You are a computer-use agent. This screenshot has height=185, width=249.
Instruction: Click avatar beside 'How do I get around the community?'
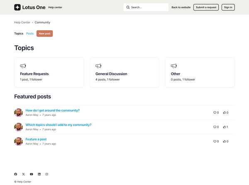point(18,112)
